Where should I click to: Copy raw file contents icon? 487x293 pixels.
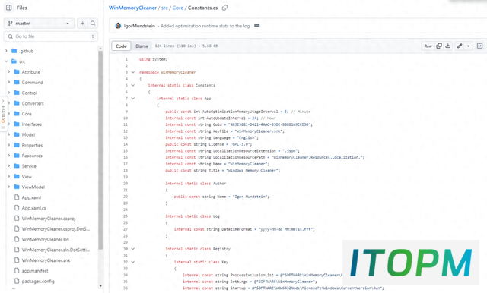tap(439, 46)
